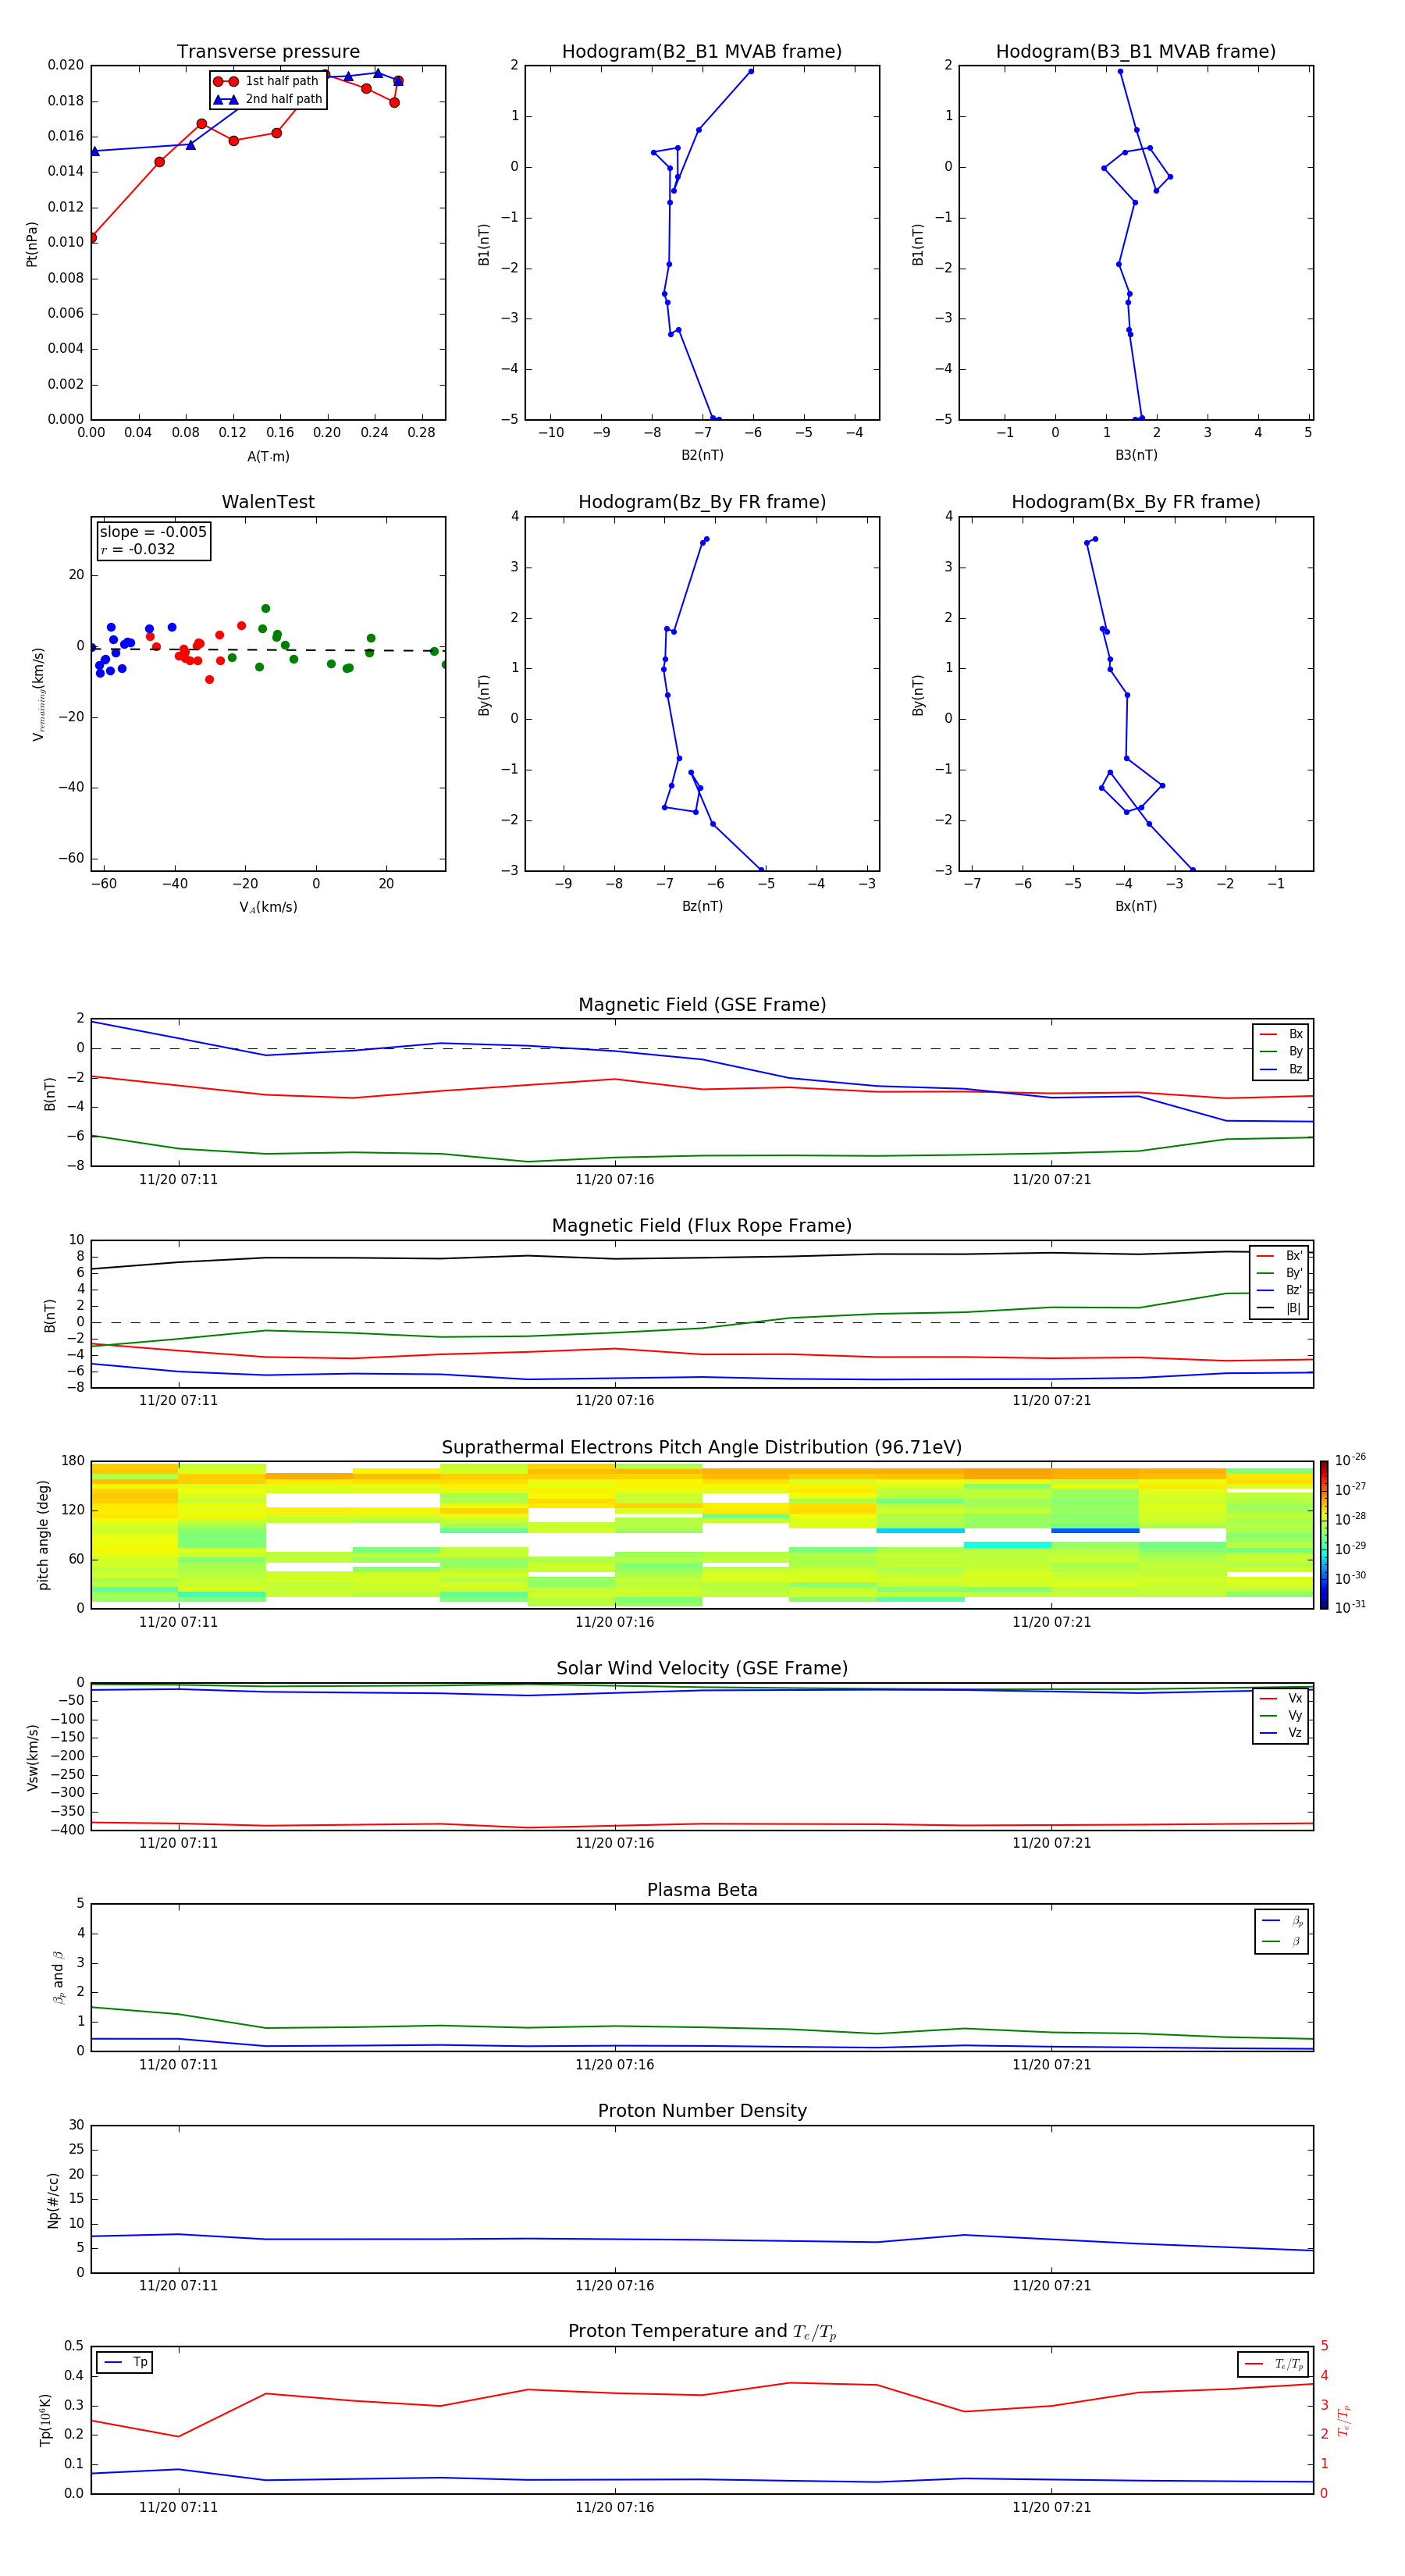The width and height of the screenshot is (1405, 2576).
Task: Select the Bx' legend entry in Flux Rope plot
Action: (1280, 1256)
